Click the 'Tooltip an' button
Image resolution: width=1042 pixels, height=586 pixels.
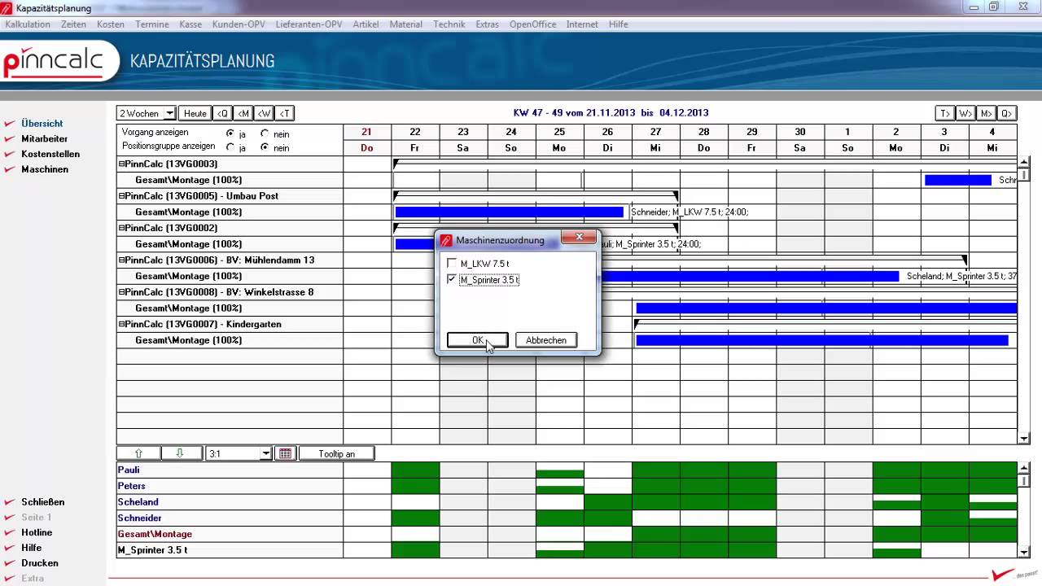pos(336,453)
